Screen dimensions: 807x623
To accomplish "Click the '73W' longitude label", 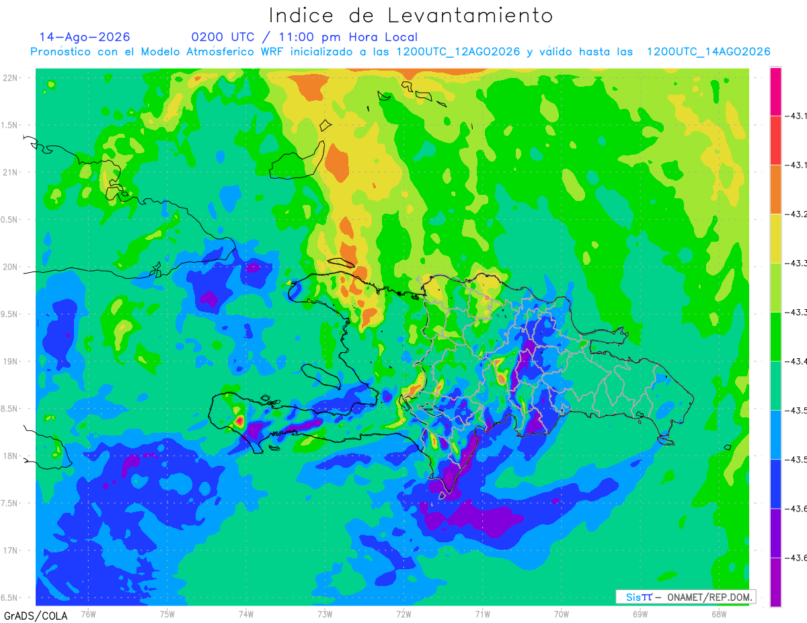I will (x=325, y=614).
